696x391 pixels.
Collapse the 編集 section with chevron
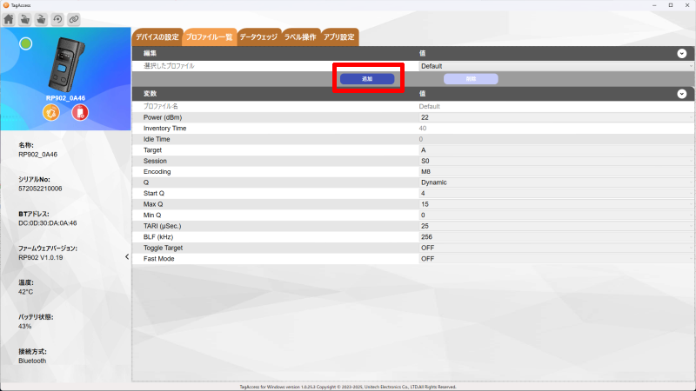(x=681, y=54)
